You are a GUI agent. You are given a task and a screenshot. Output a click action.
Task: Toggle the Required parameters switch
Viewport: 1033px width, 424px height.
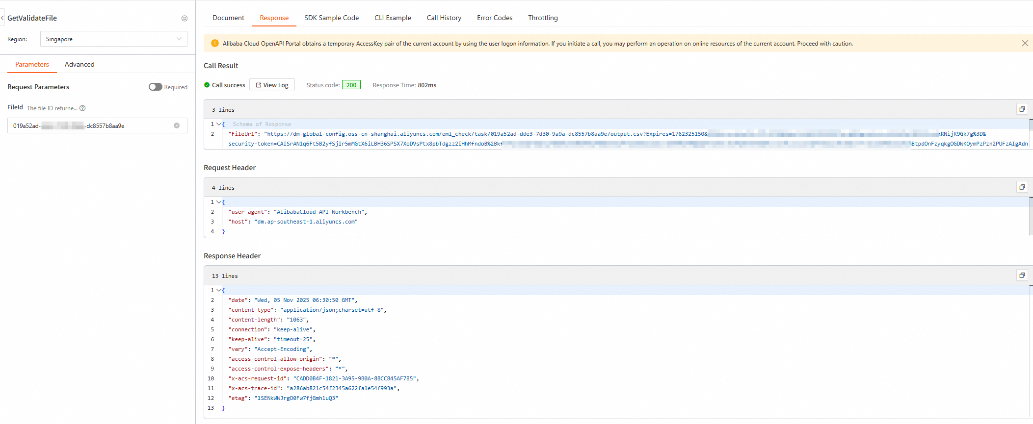[155, 87]
